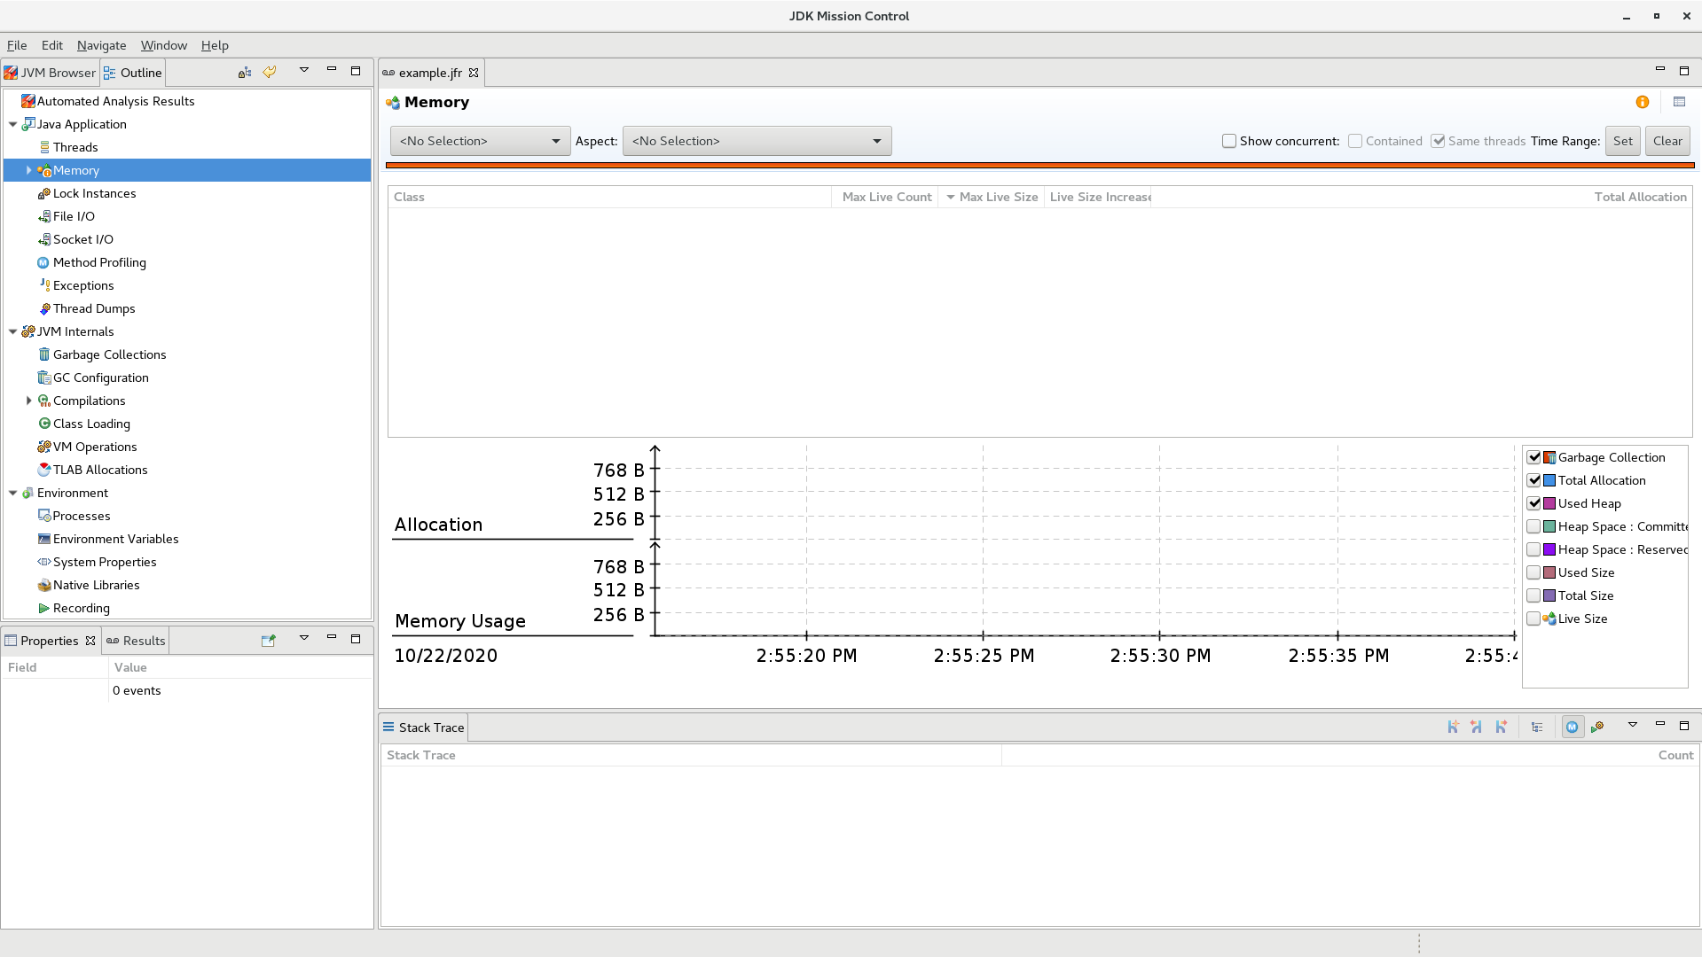Screen dimensions: 1702x957
Task: Sort by Max Live Size column
Action: tap(992, 197)
